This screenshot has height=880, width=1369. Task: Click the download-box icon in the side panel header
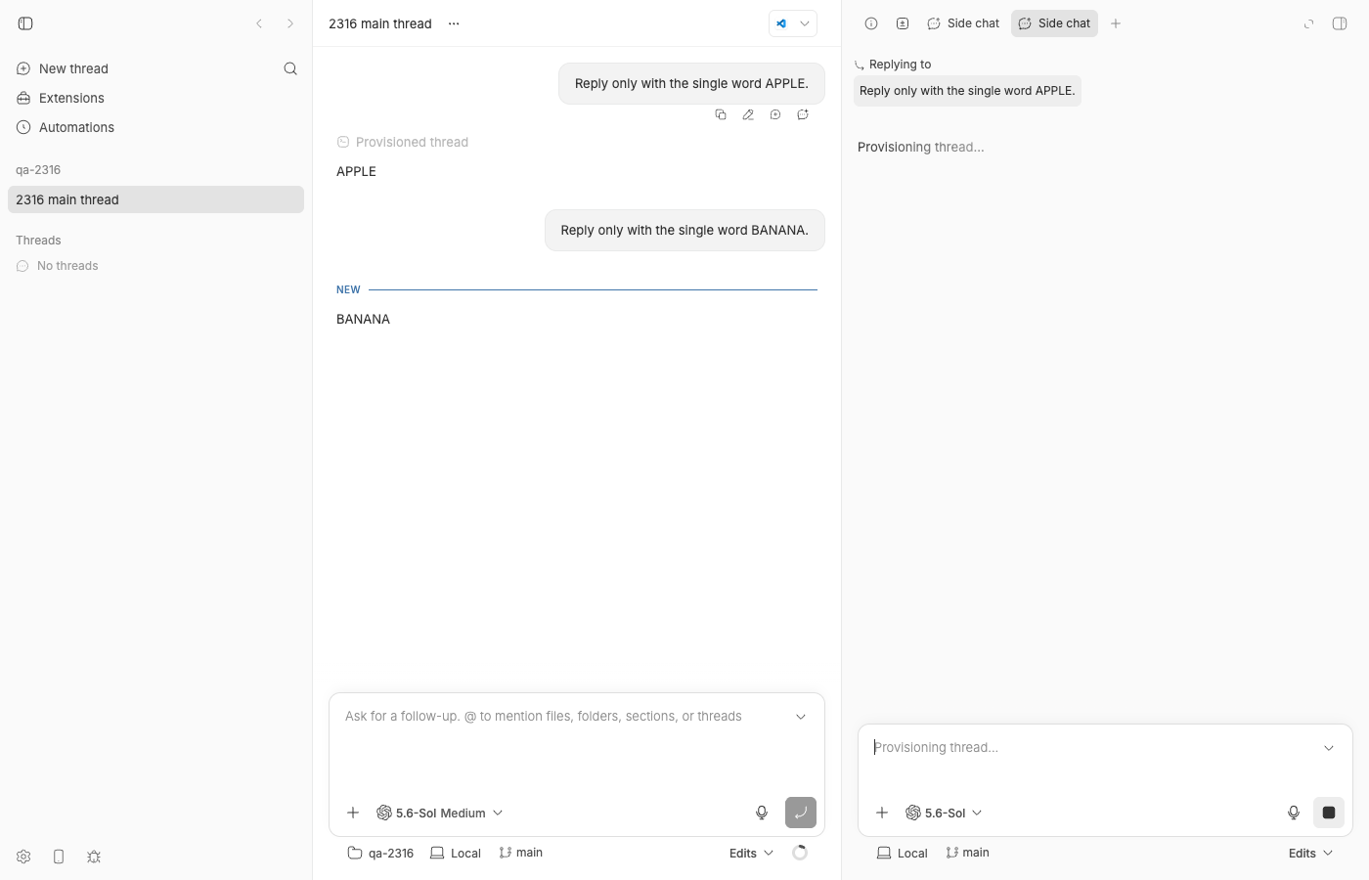tap(903, 23)
